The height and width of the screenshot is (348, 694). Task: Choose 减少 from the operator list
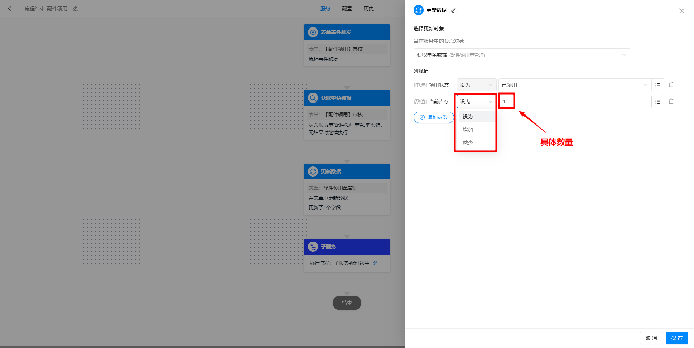[x=468, y=143]
